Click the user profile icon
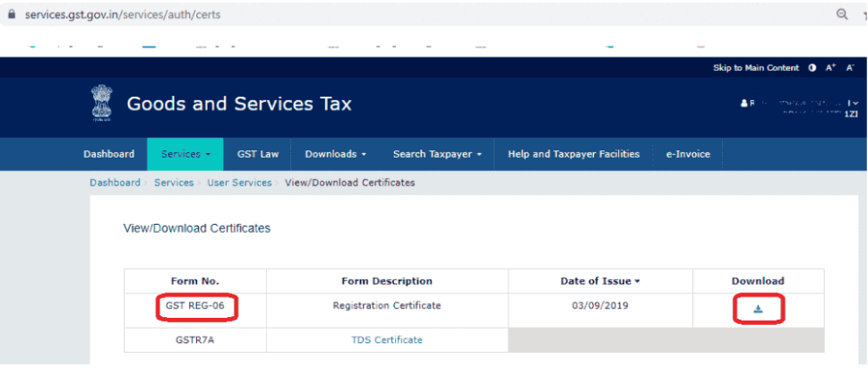This screenshot has height=368, width=868. point(743,104)
